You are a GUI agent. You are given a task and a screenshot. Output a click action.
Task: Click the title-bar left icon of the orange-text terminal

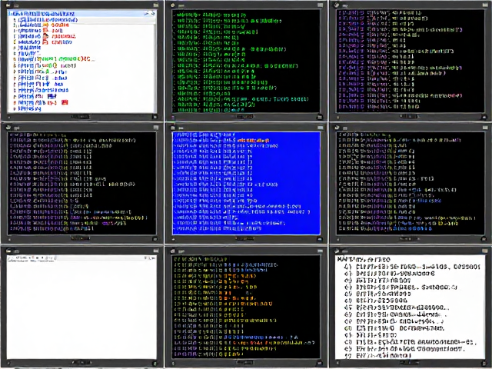[x=173, y=251]
